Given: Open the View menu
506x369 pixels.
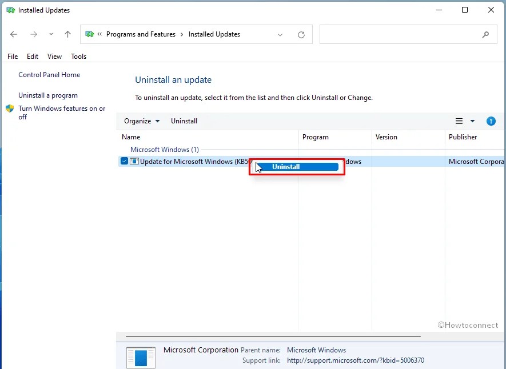Looking at the screenshot, I should point(54,57).
